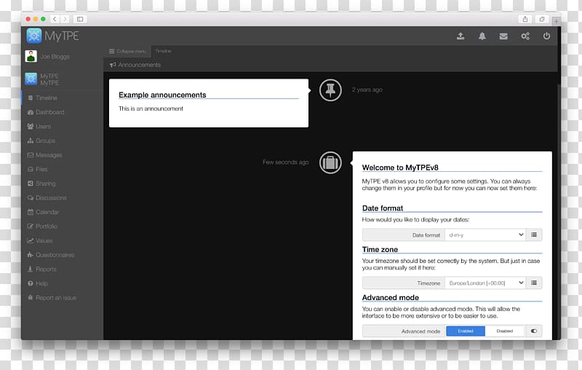
Task: Click toggle icon beside Advanced mode
Action: 534,331
